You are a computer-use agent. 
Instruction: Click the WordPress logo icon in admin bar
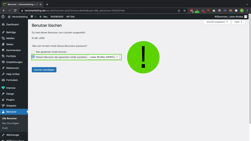(3, 17)
